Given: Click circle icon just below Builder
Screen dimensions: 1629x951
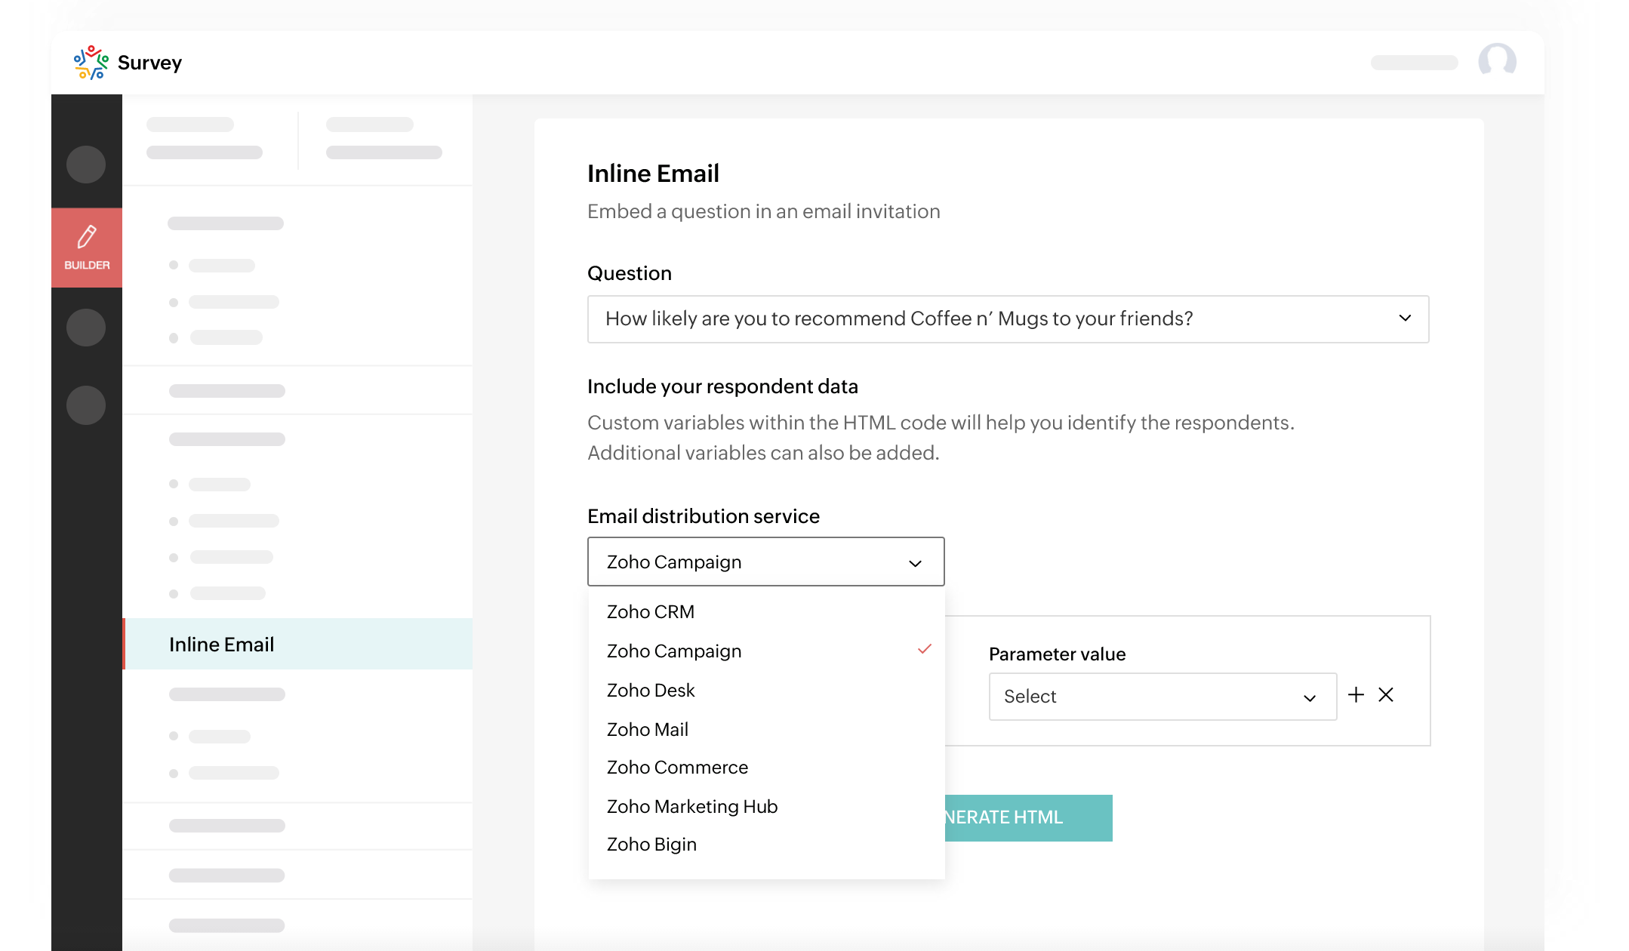Looking at the screenshot, I should 86,328.
